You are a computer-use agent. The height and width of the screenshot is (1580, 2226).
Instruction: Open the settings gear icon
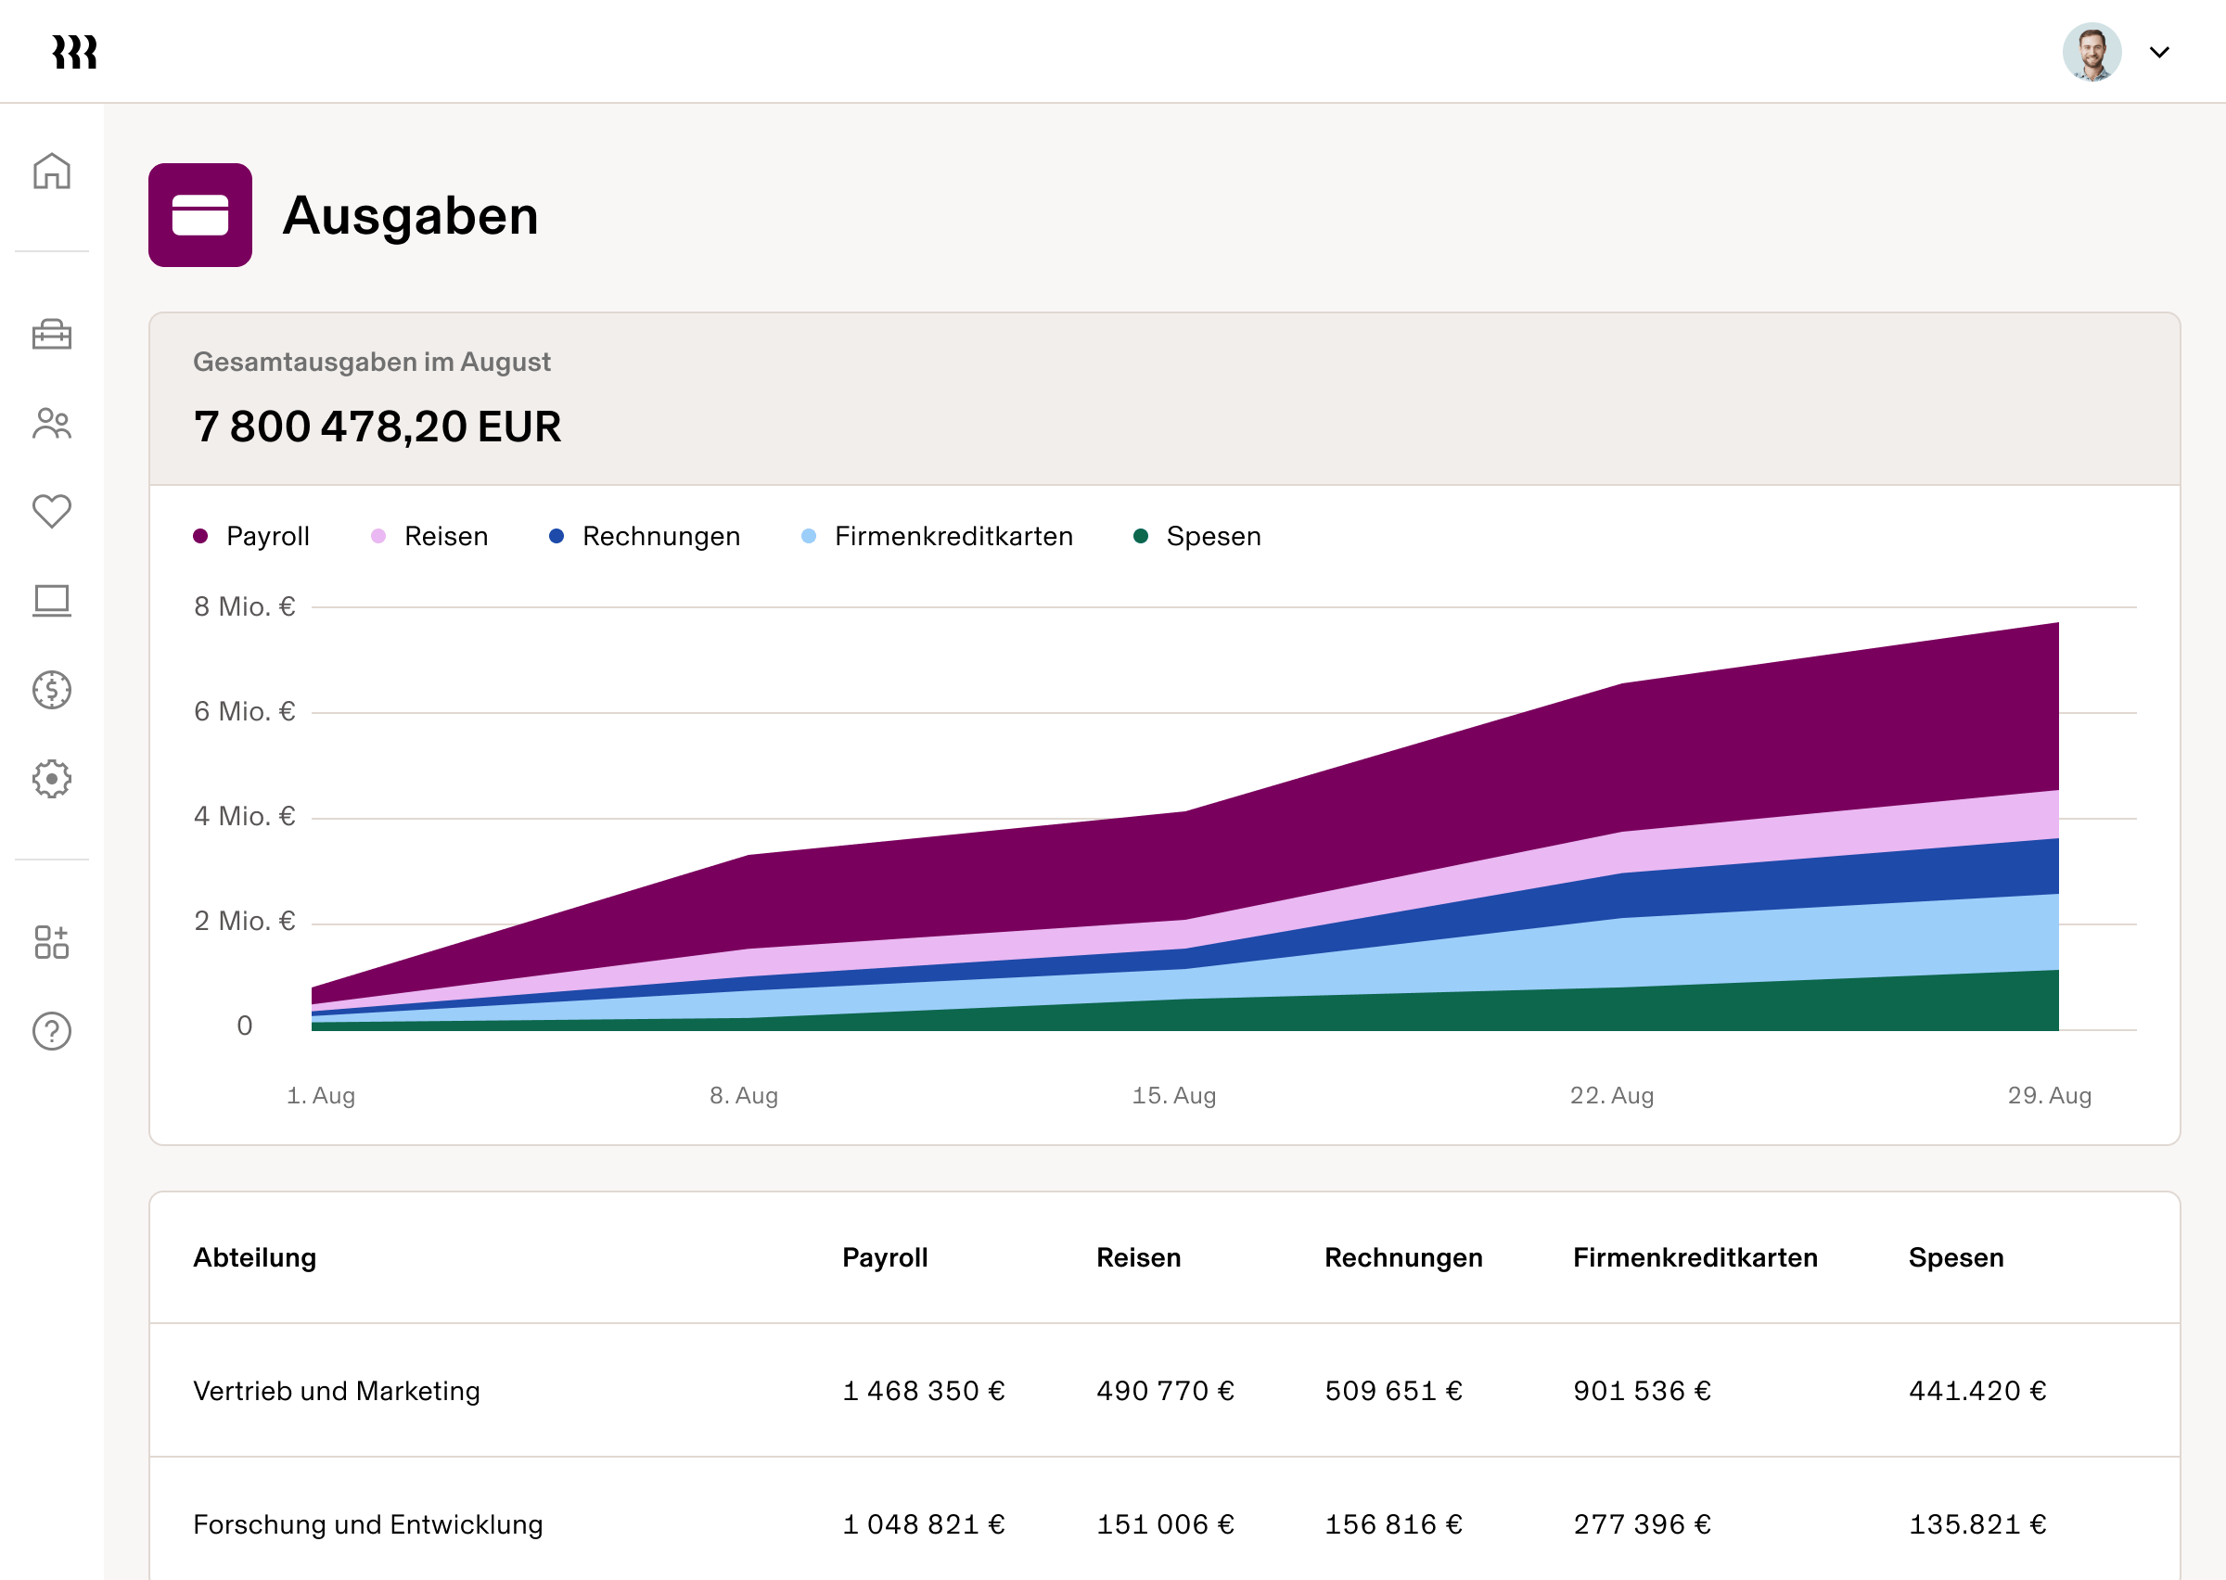[x=52, y=778]
